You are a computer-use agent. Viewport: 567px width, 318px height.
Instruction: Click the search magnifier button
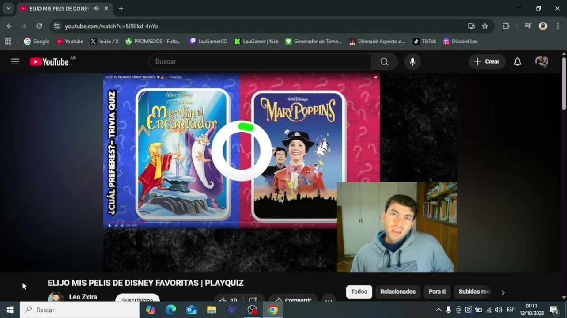tap(384, 61)
